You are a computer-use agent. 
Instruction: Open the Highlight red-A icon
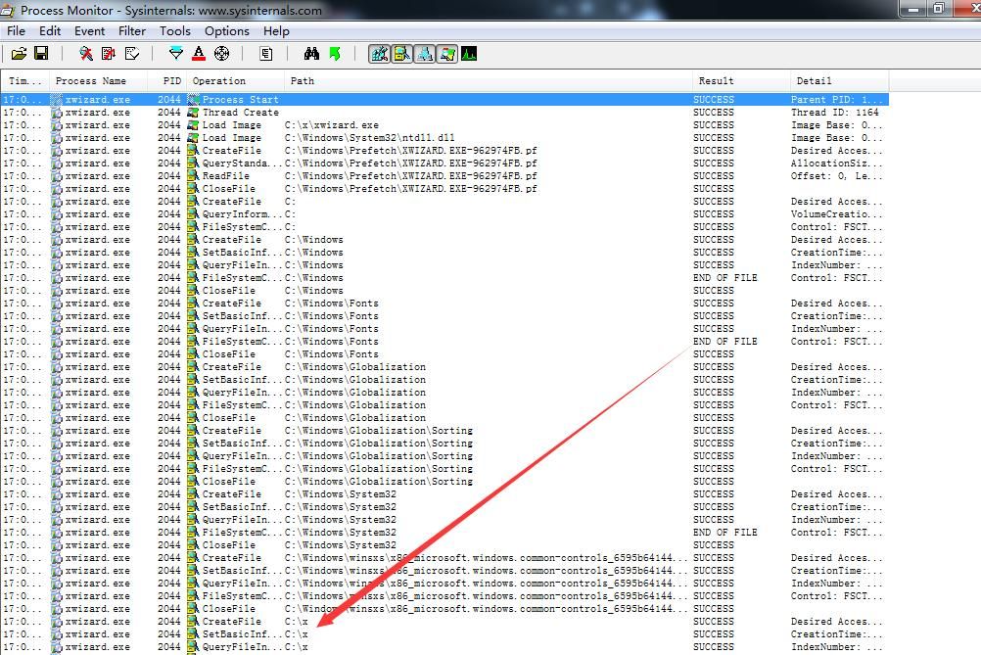(x=199, y=54)
